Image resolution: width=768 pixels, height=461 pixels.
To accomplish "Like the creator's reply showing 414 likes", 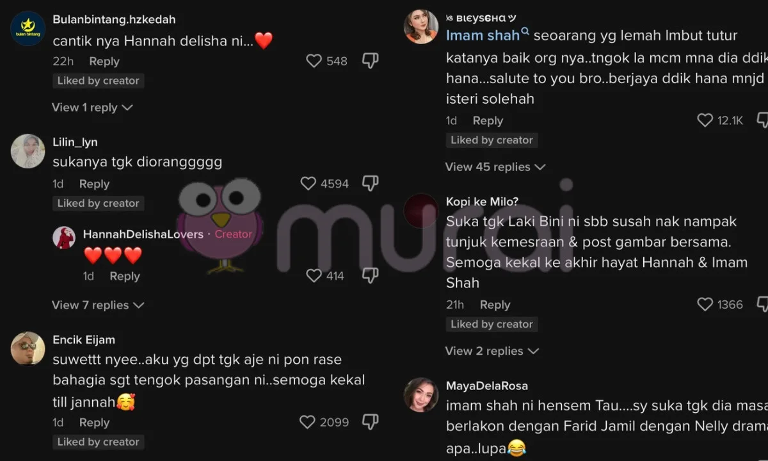I will click(x=314, y=276).
